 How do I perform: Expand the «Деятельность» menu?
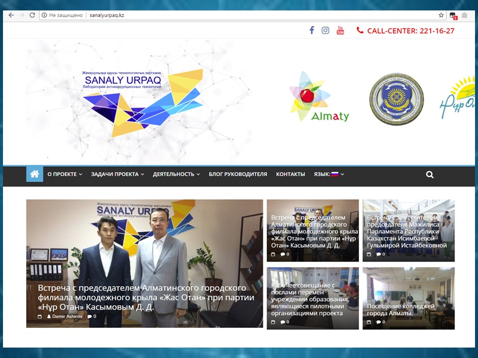point(176,175)
